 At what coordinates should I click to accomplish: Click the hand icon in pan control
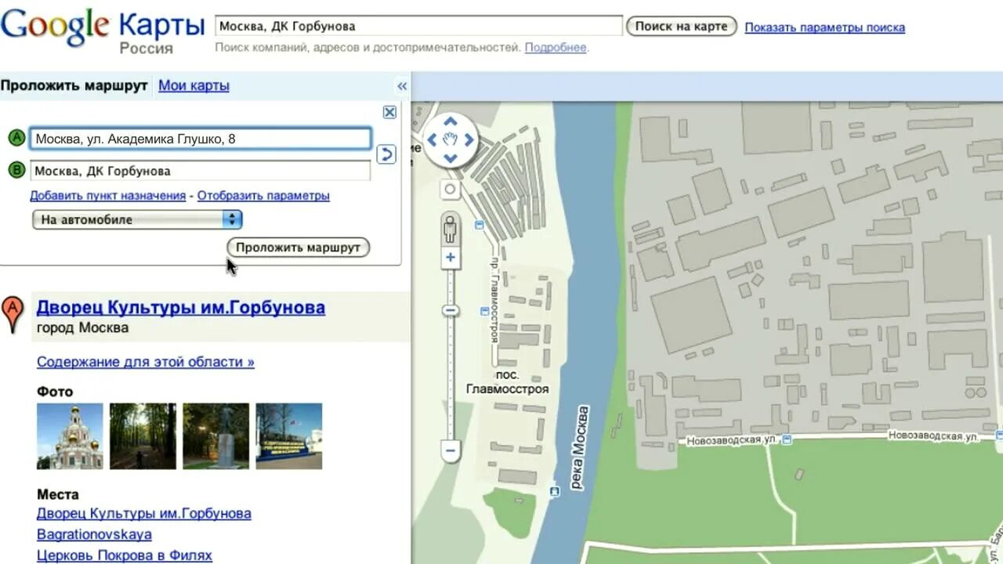pyautogui.click(x=450, y=140)
